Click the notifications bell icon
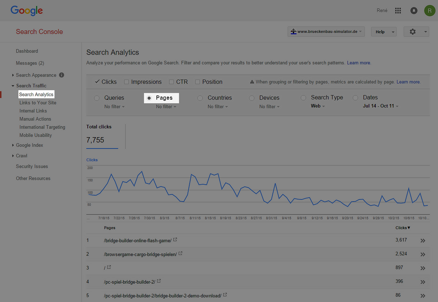Image resolution: width=438 pixels, height=302 pixels. (x=414, y=11)
